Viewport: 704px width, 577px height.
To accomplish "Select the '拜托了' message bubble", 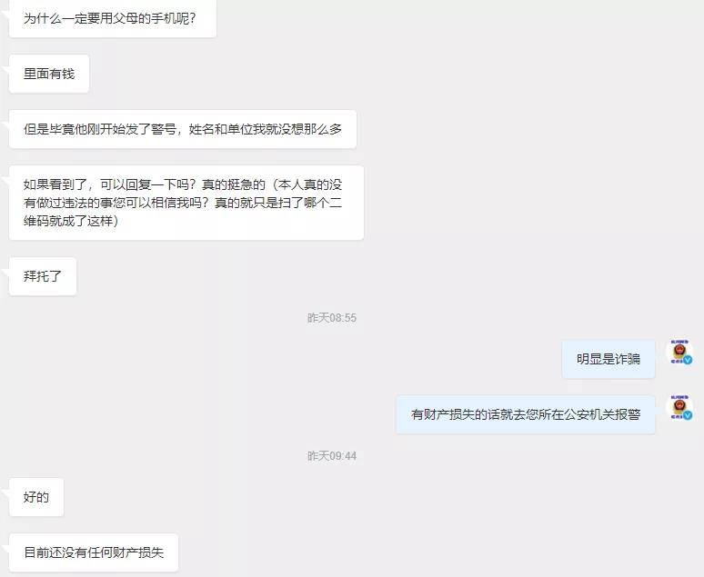I will coord(43,276).
